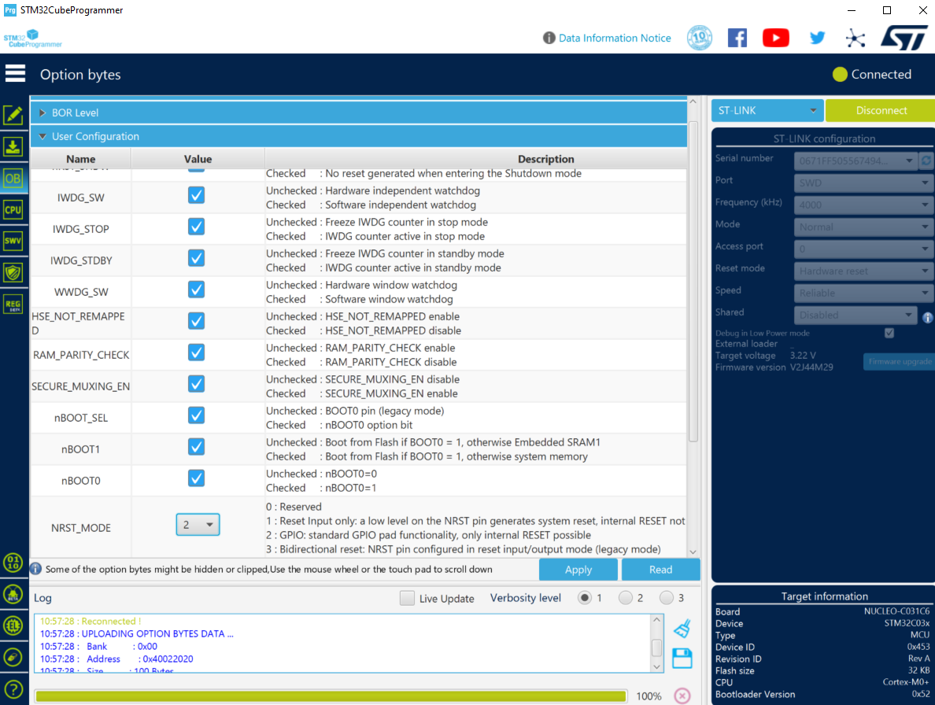
Task: Enable Live Update for the log
Action: click(x=407, y=598)
